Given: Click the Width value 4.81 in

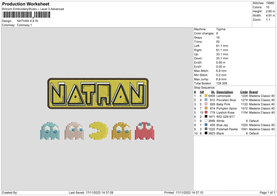Looking at the screenshot, I should pyautogui.click(x=270, y=16).
